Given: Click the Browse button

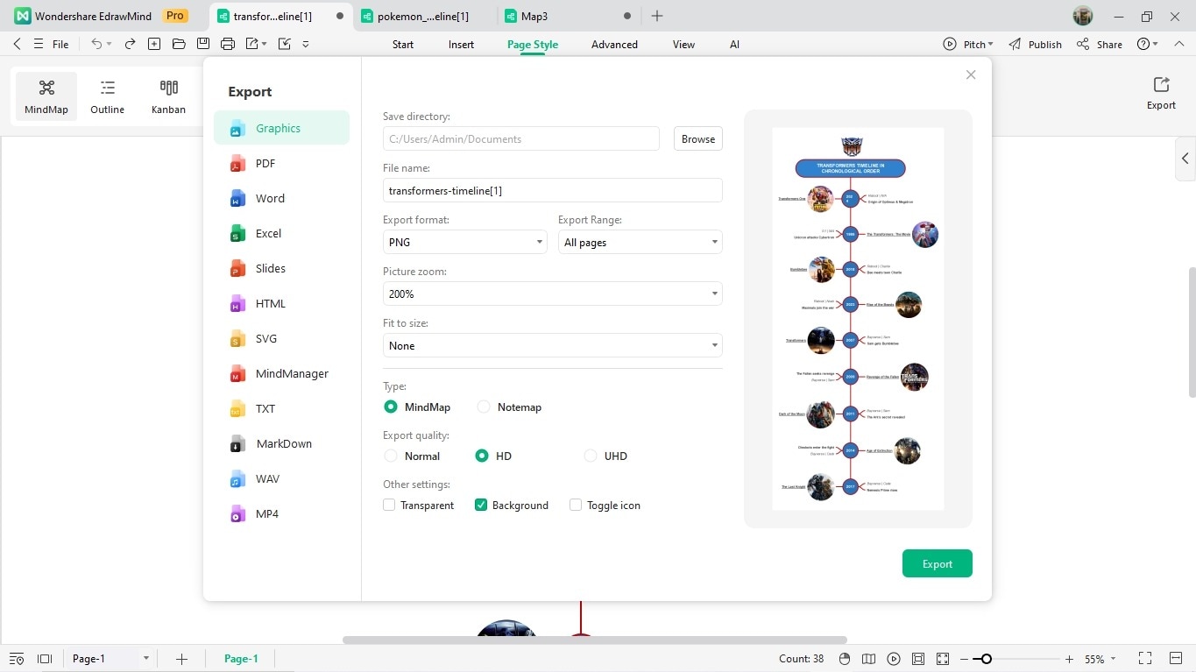Looking at the screenshot, I should click(698, 138).
